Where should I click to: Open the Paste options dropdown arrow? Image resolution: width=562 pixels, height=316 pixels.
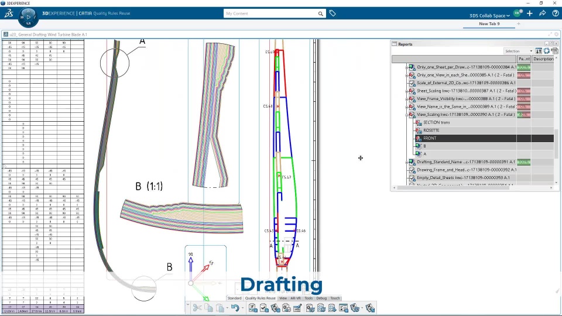pyautogui.click(x=227, y=308)
